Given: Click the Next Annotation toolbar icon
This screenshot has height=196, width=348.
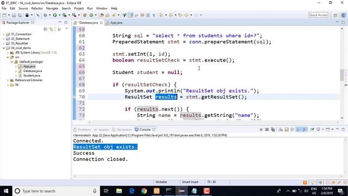Looking at the screenshot, I should [161, 15].
